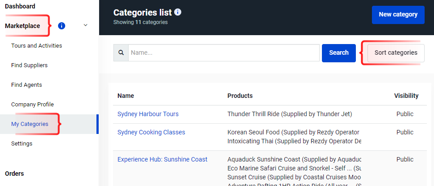Open the Orders section
The height and width of the screenshot is (186, 434).
[x=14, y=174]
